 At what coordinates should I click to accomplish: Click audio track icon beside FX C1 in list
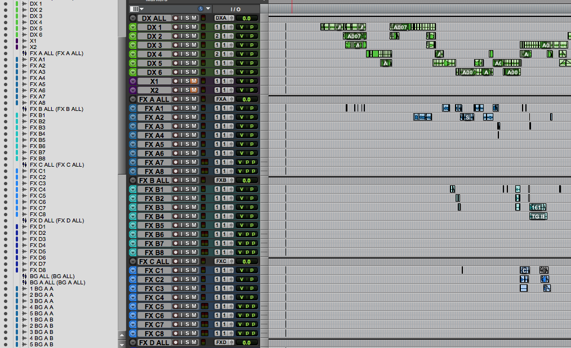(x=24, y=171)
